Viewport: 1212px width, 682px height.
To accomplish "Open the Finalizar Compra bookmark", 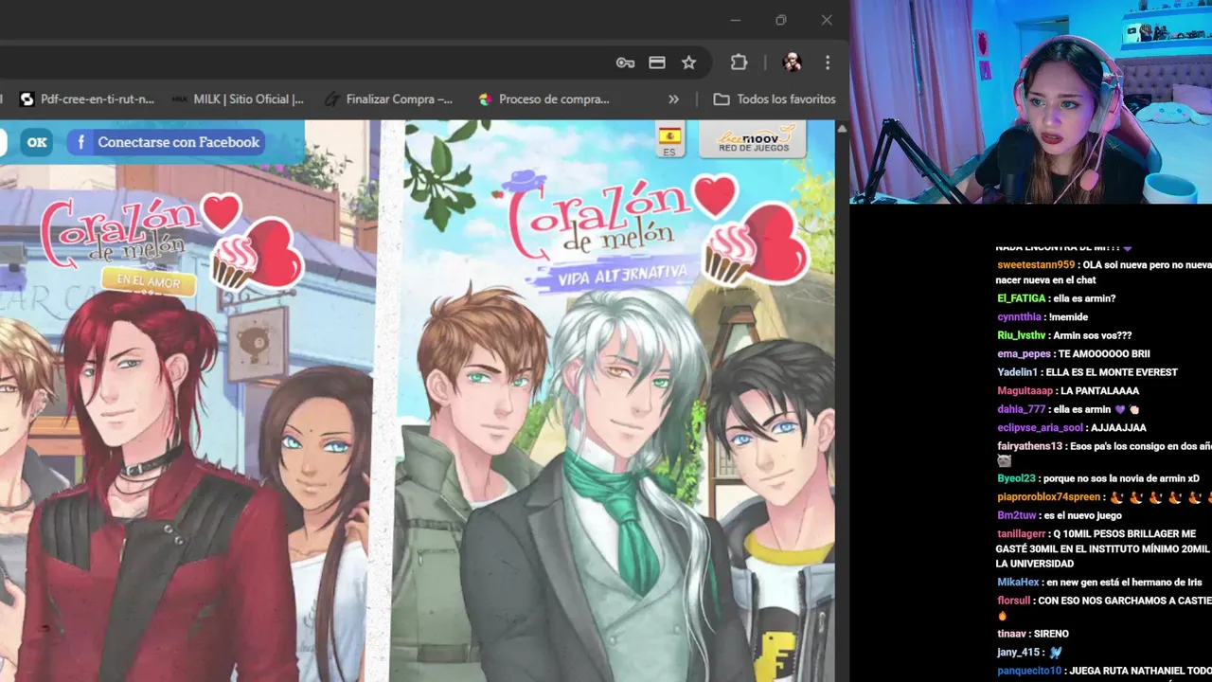I will coord(388,99).
